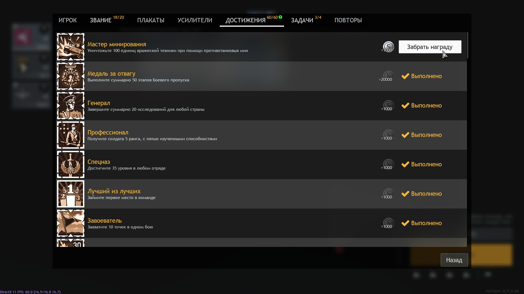Open the Задачи tab
The height and width of the screenshot is (294, 524).
tap(302, 20)
